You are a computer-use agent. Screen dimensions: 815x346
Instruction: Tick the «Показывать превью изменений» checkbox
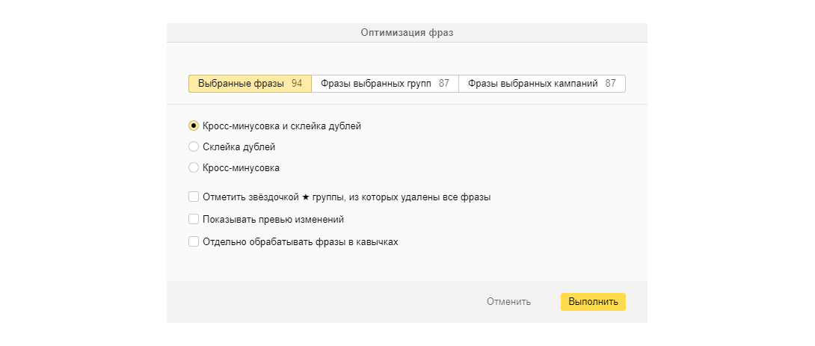pyautogui.click(x=194, y=220)
